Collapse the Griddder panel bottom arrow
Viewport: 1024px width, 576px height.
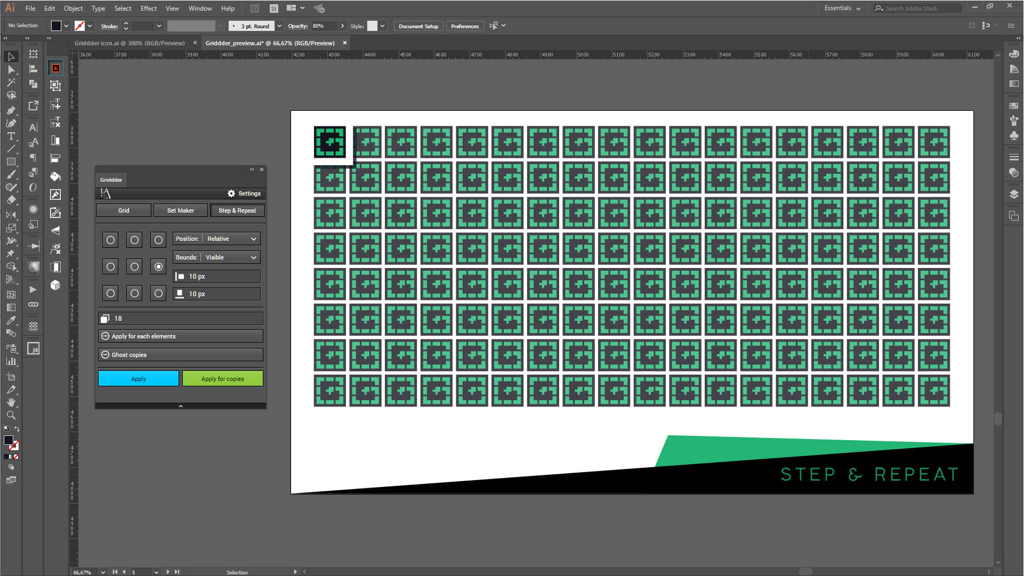181,406
